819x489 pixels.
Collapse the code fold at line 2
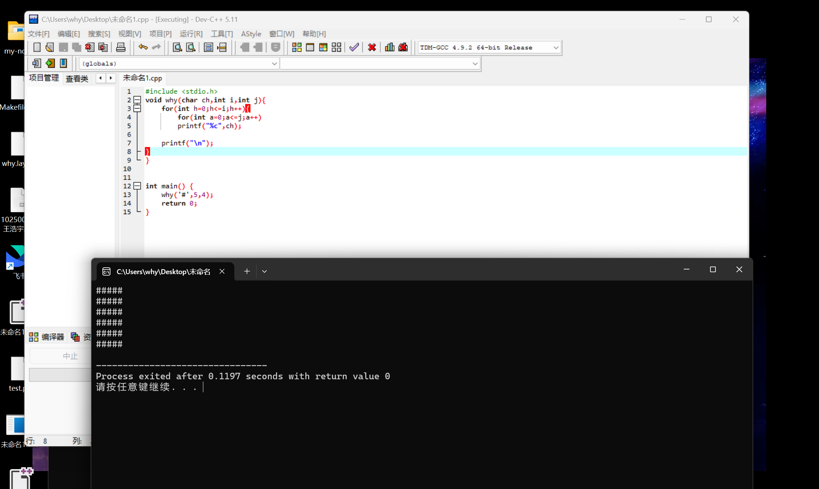pos(137,100)
